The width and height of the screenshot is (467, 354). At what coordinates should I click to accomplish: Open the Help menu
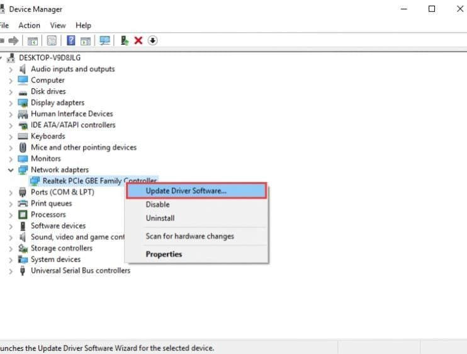(83, 26)
